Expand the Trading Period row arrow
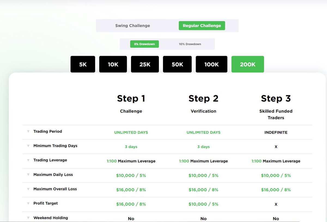The width and height of the screenshot is (327, 222). tap(28, 131)
